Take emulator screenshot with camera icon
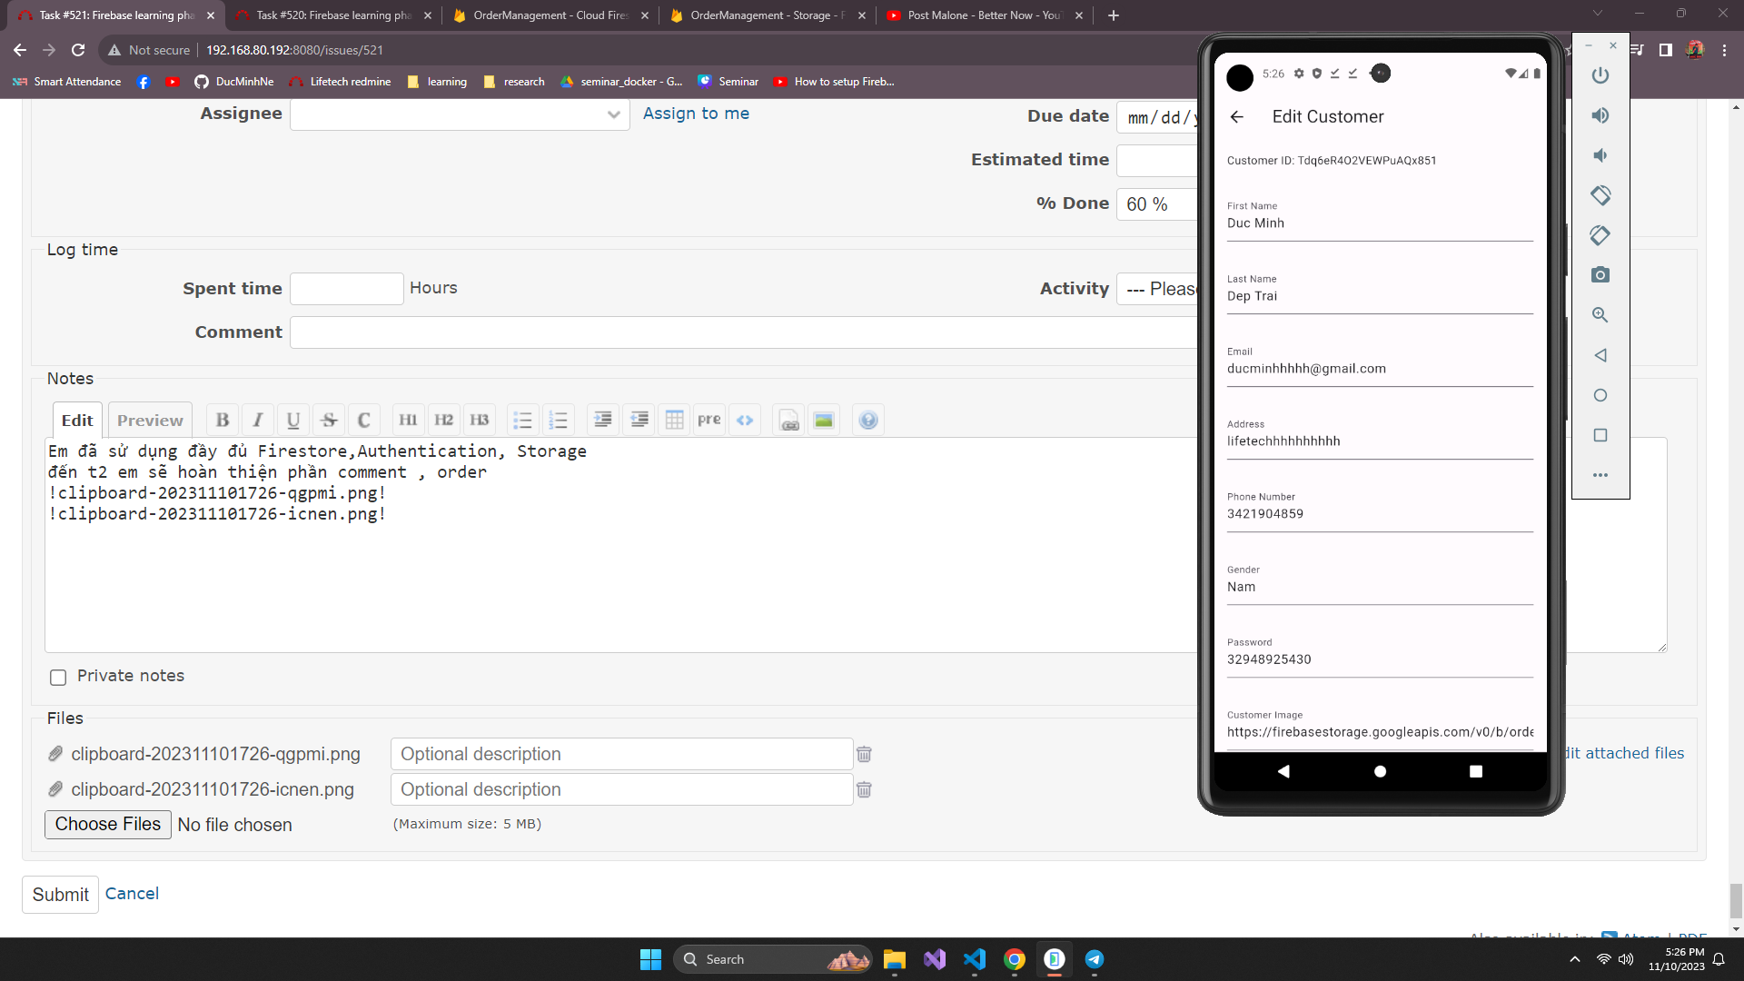 point(1600,275)
